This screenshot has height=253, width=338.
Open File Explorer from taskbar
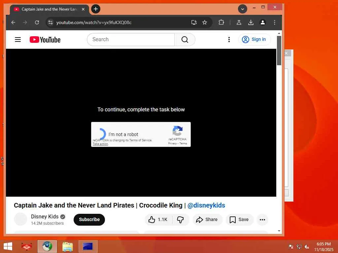(x=67, y=246)
